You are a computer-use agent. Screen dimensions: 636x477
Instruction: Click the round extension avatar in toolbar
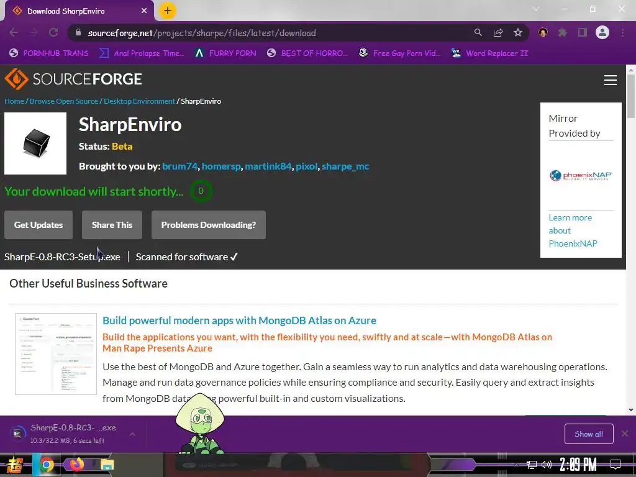pos(543,32)
